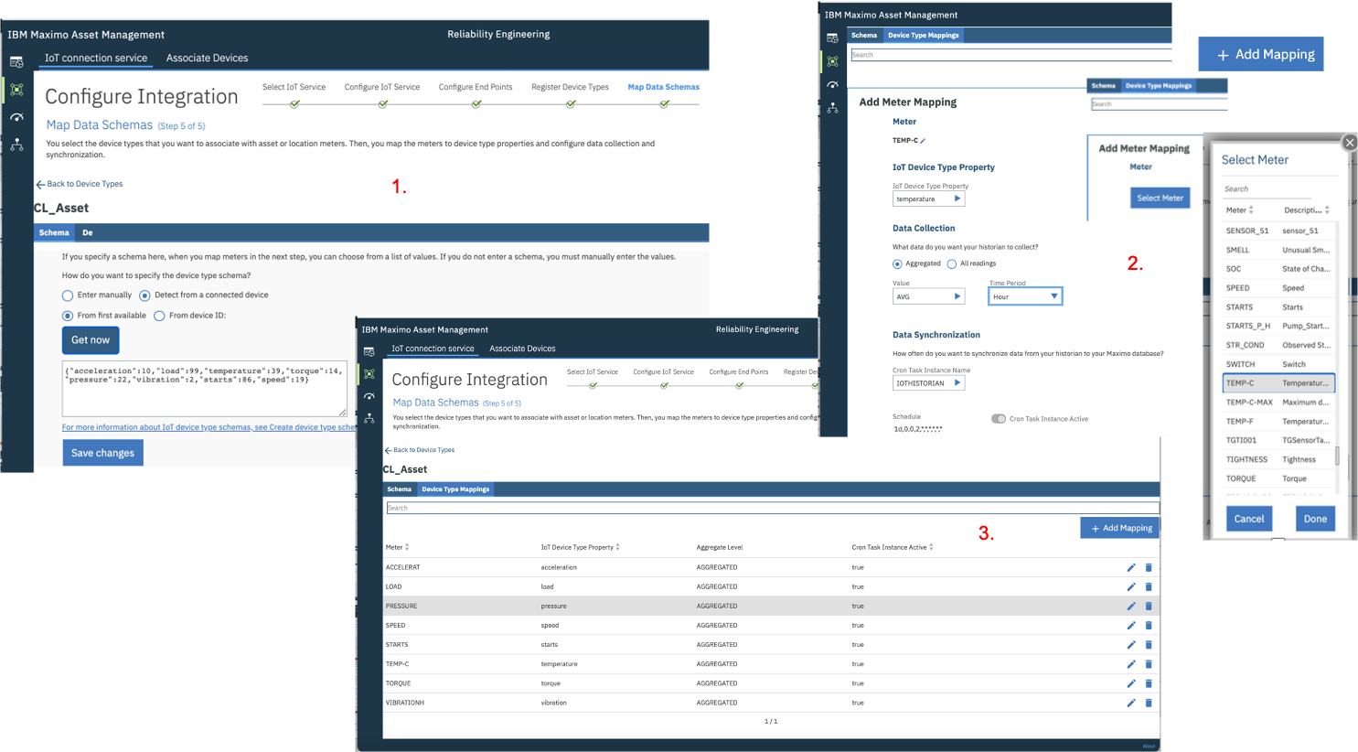The width and height of the screenshot is (1358, 752).
Task: Open gauge sidebar icon in window 1
Action: 16,117
